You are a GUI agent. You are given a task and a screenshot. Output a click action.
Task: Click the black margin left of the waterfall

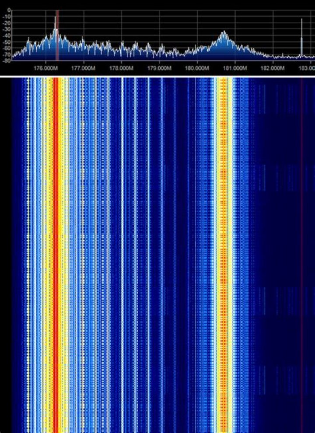tap(5, 254)
